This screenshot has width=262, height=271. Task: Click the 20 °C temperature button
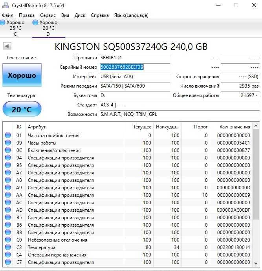[x=22, y=109]
